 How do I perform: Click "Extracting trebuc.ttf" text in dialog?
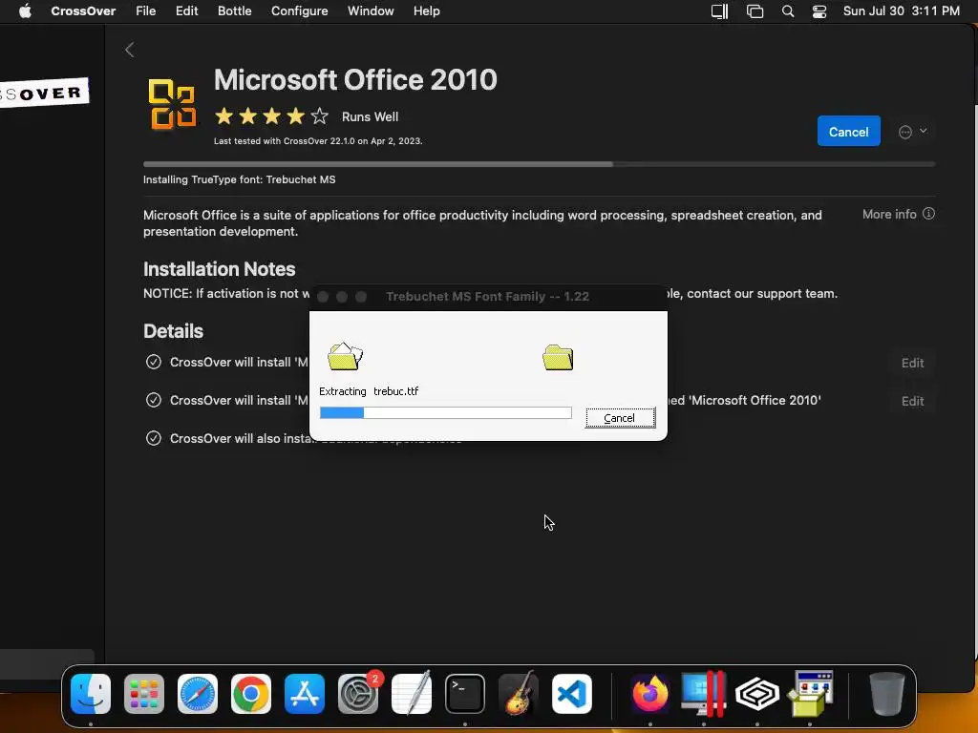(369, 391)
